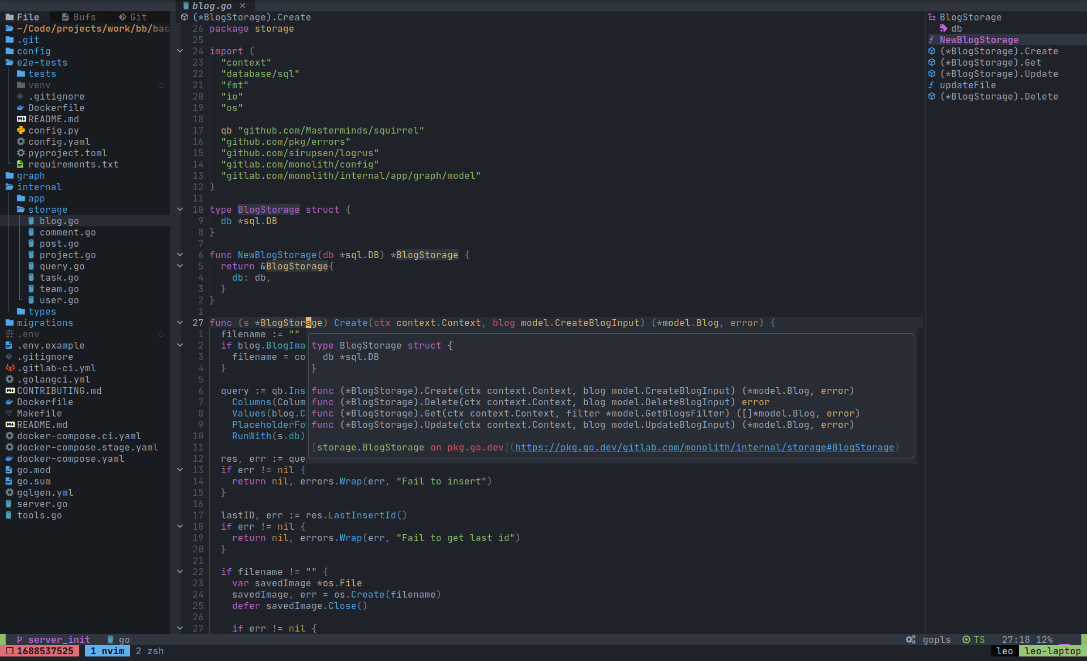Click (*BlogStorage).Delete symbol icon
This screenshot has width=1087, height=661.
click(930, 96)
